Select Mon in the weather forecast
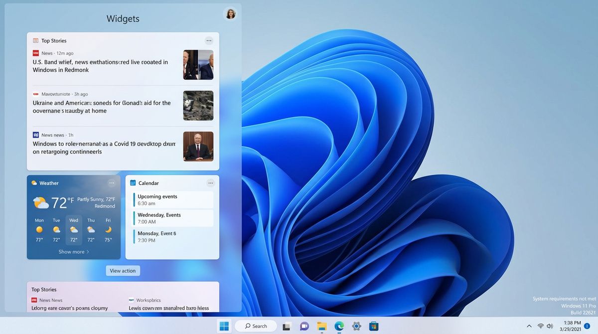 click(x=39, y=230)
